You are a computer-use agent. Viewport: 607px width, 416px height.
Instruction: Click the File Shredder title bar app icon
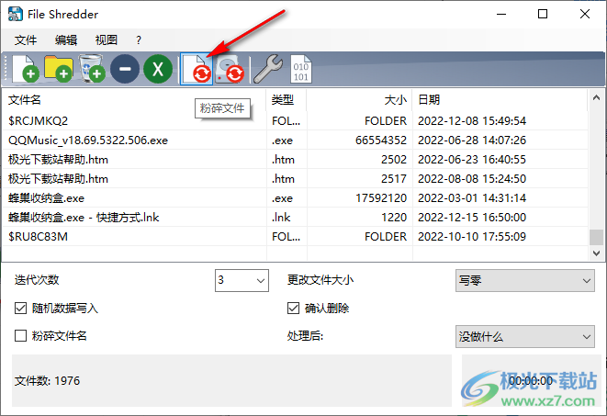15,15
